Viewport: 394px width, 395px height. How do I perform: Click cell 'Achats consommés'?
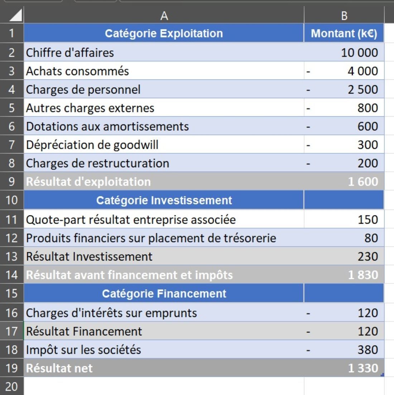click(x=164, y=71)
